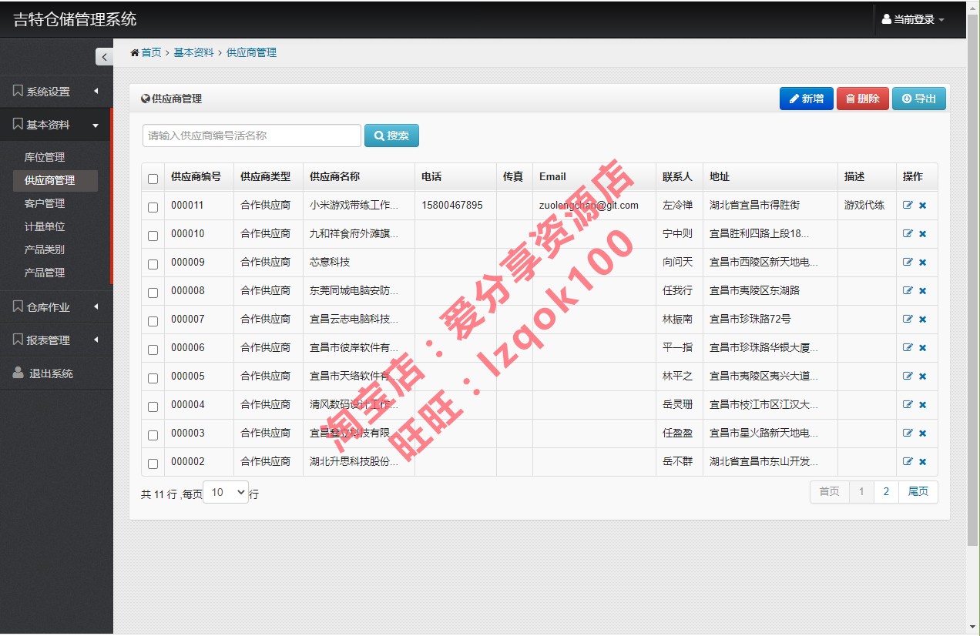Image resolution: width=980 pixels, height=636 pixels.
Task: Click 退出系统 to log out
Action: [56, 373]
